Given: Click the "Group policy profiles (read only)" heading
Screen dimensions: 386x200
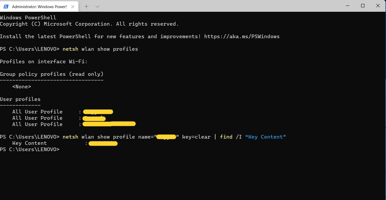Looking at the screenshot, I should pos(52,74).
